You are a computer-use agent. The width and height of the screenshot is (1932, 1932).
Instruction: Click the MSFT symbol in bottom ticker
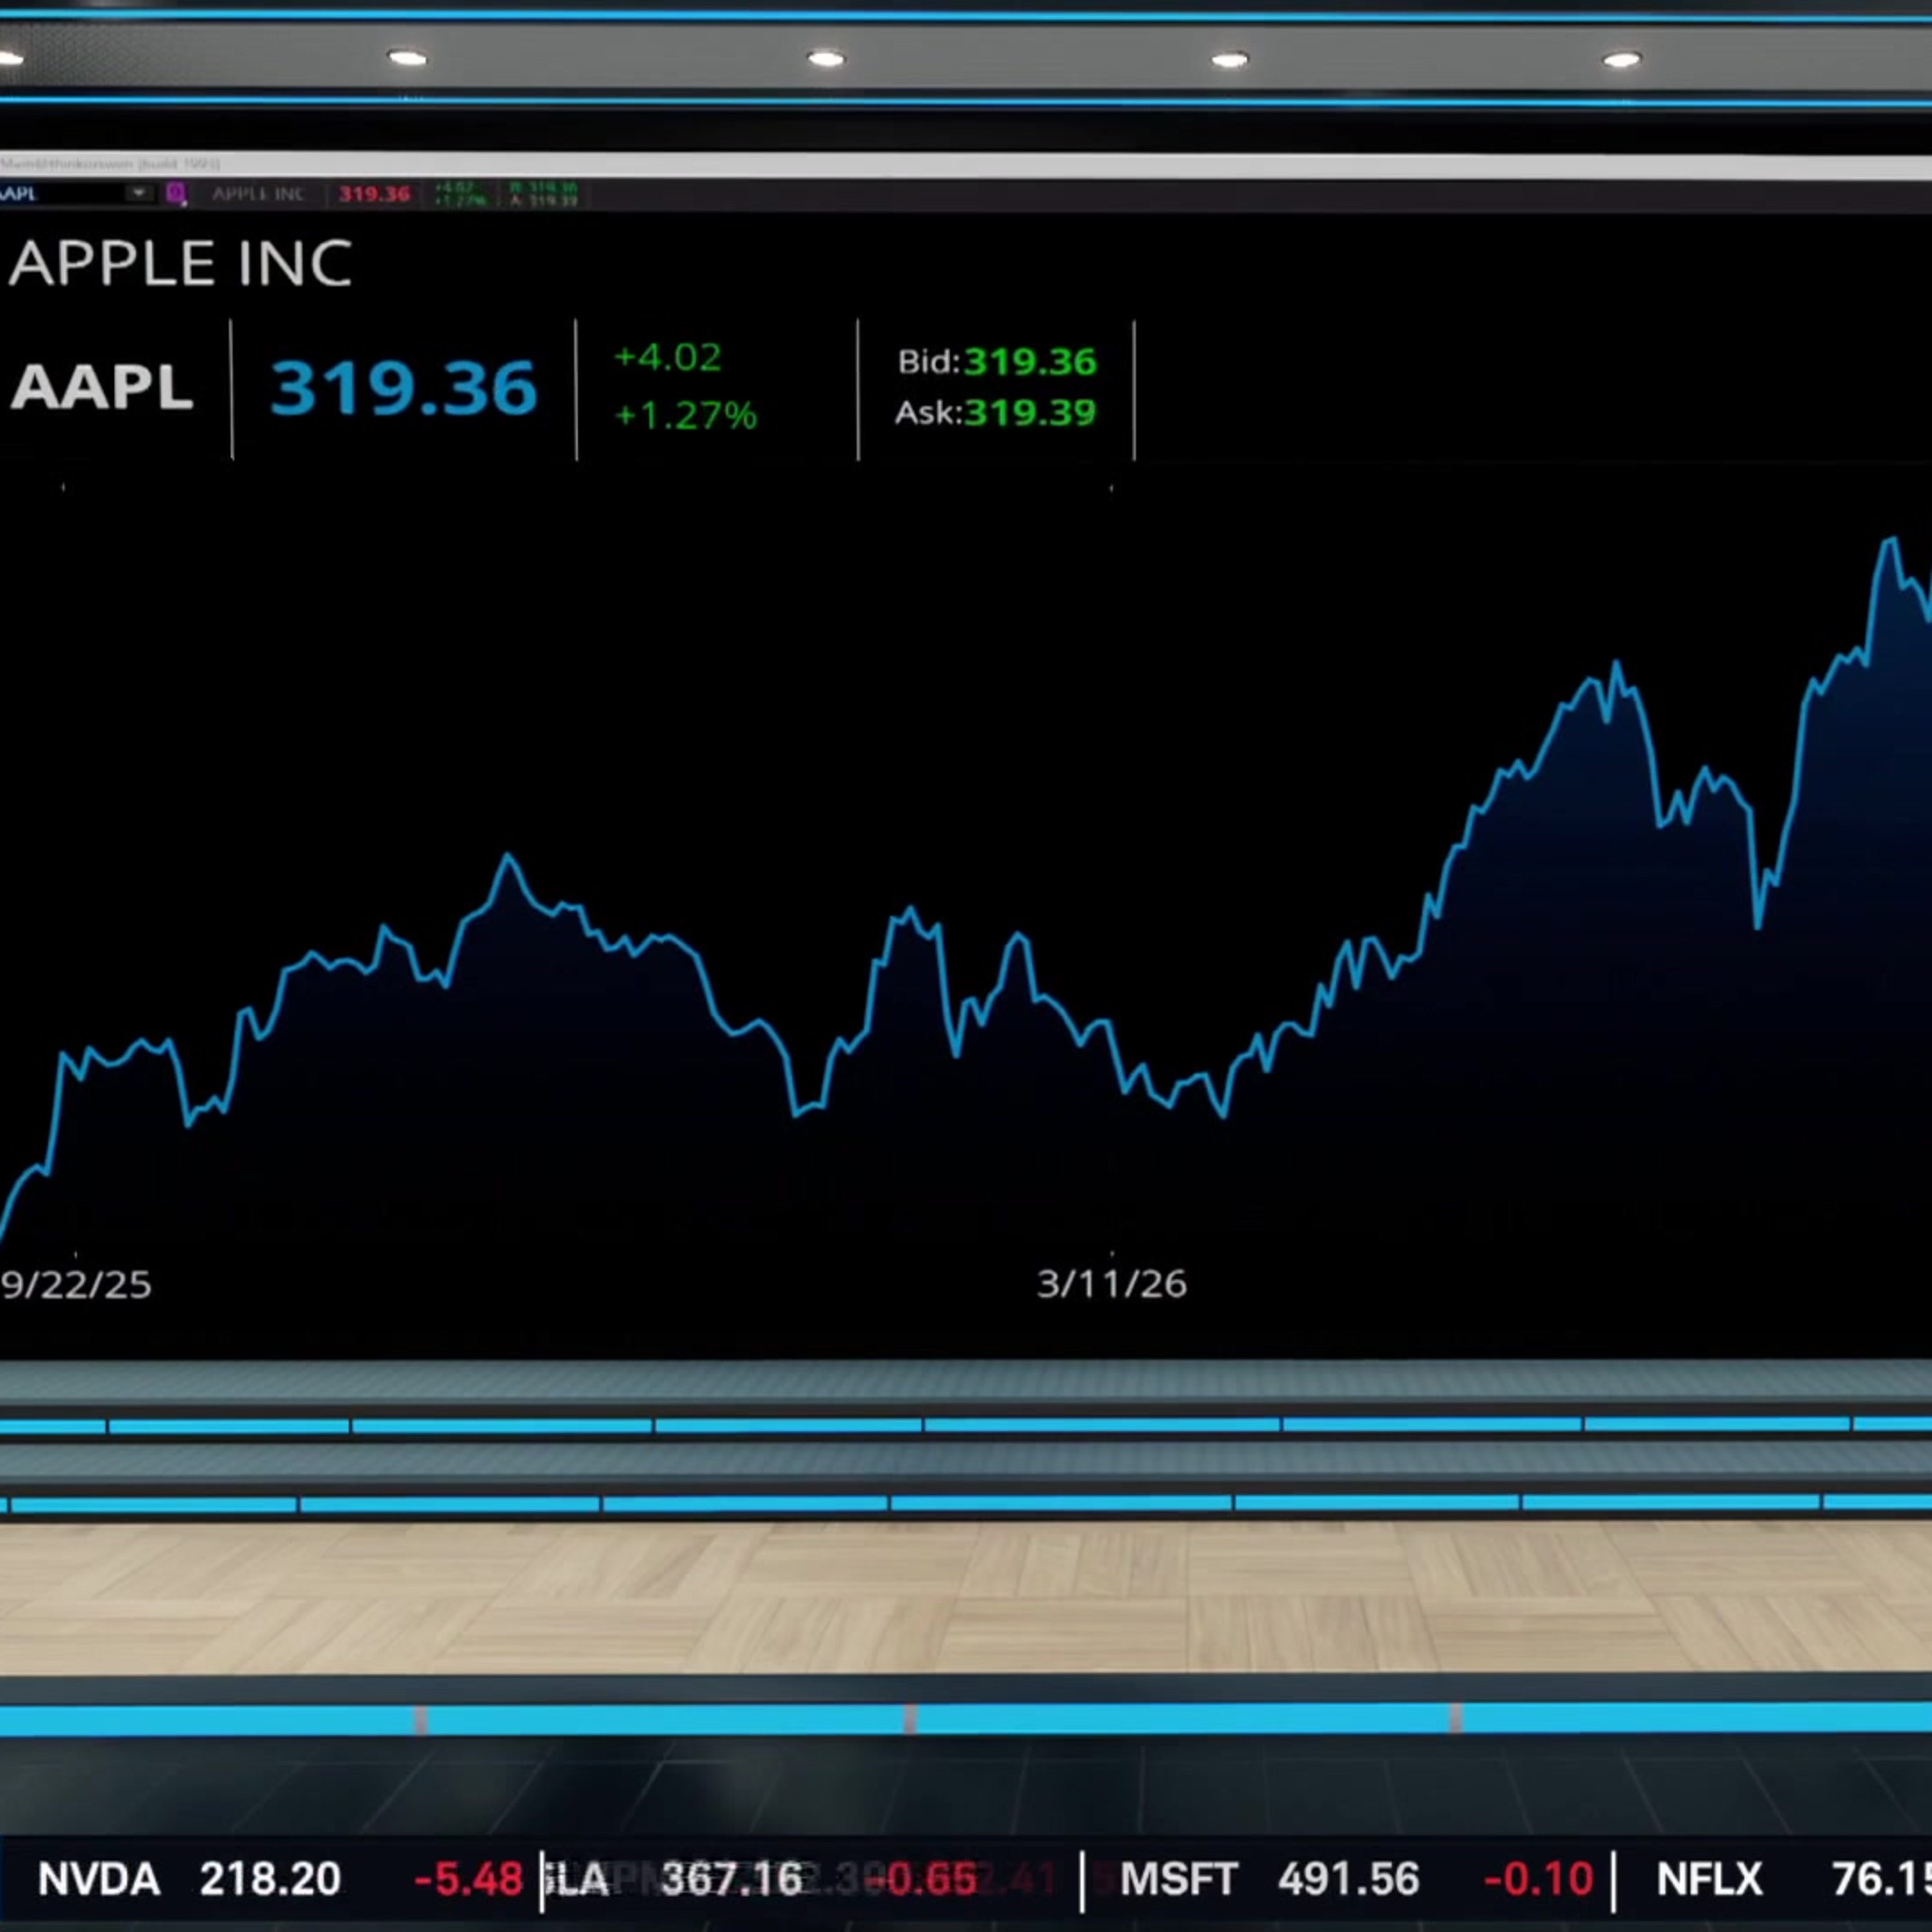tap(1179, 1880)
